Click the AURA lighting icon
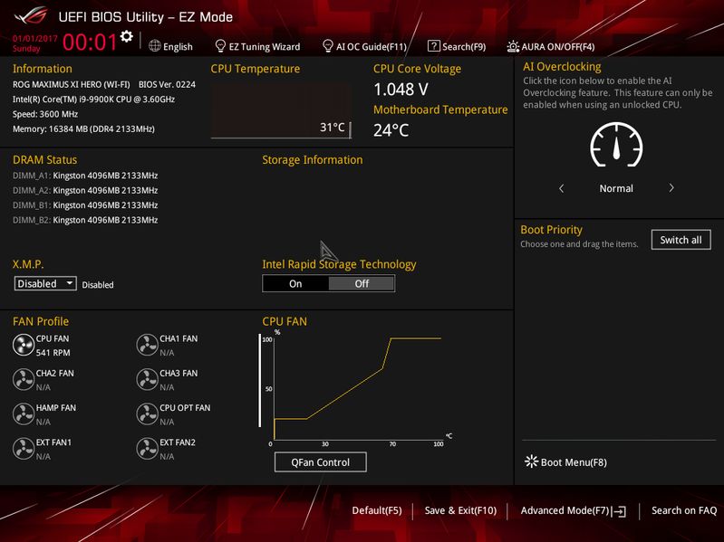The width and height of the screenshot is (724, 542). [513, 46]
